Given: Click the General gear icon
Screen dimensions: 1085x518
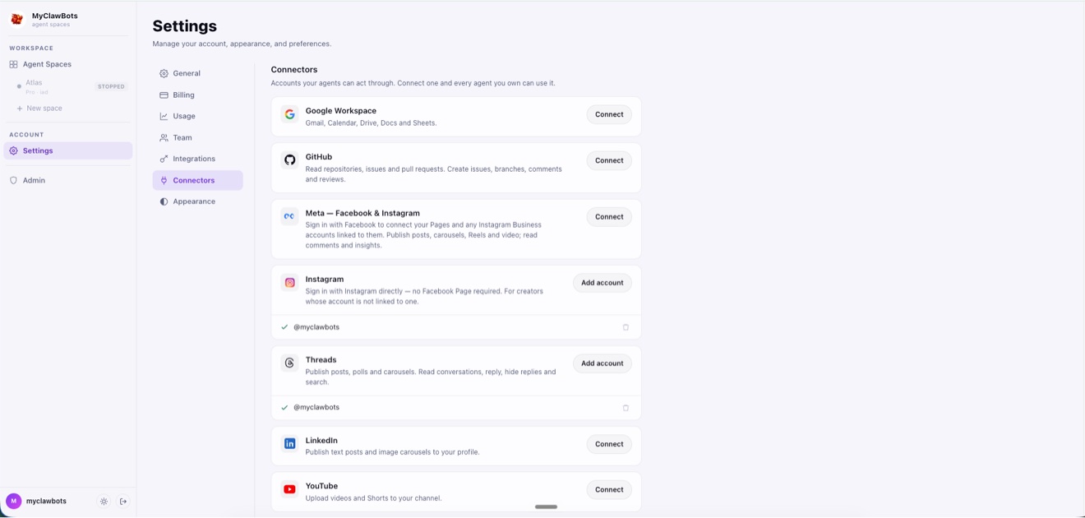Looking at the screenshot, I should click(x=164, y=73).
